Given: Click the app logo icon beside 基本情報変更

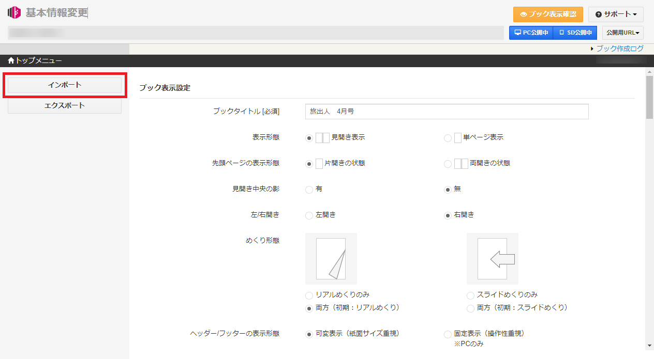Looking at the screenshot, I should 14,12.
